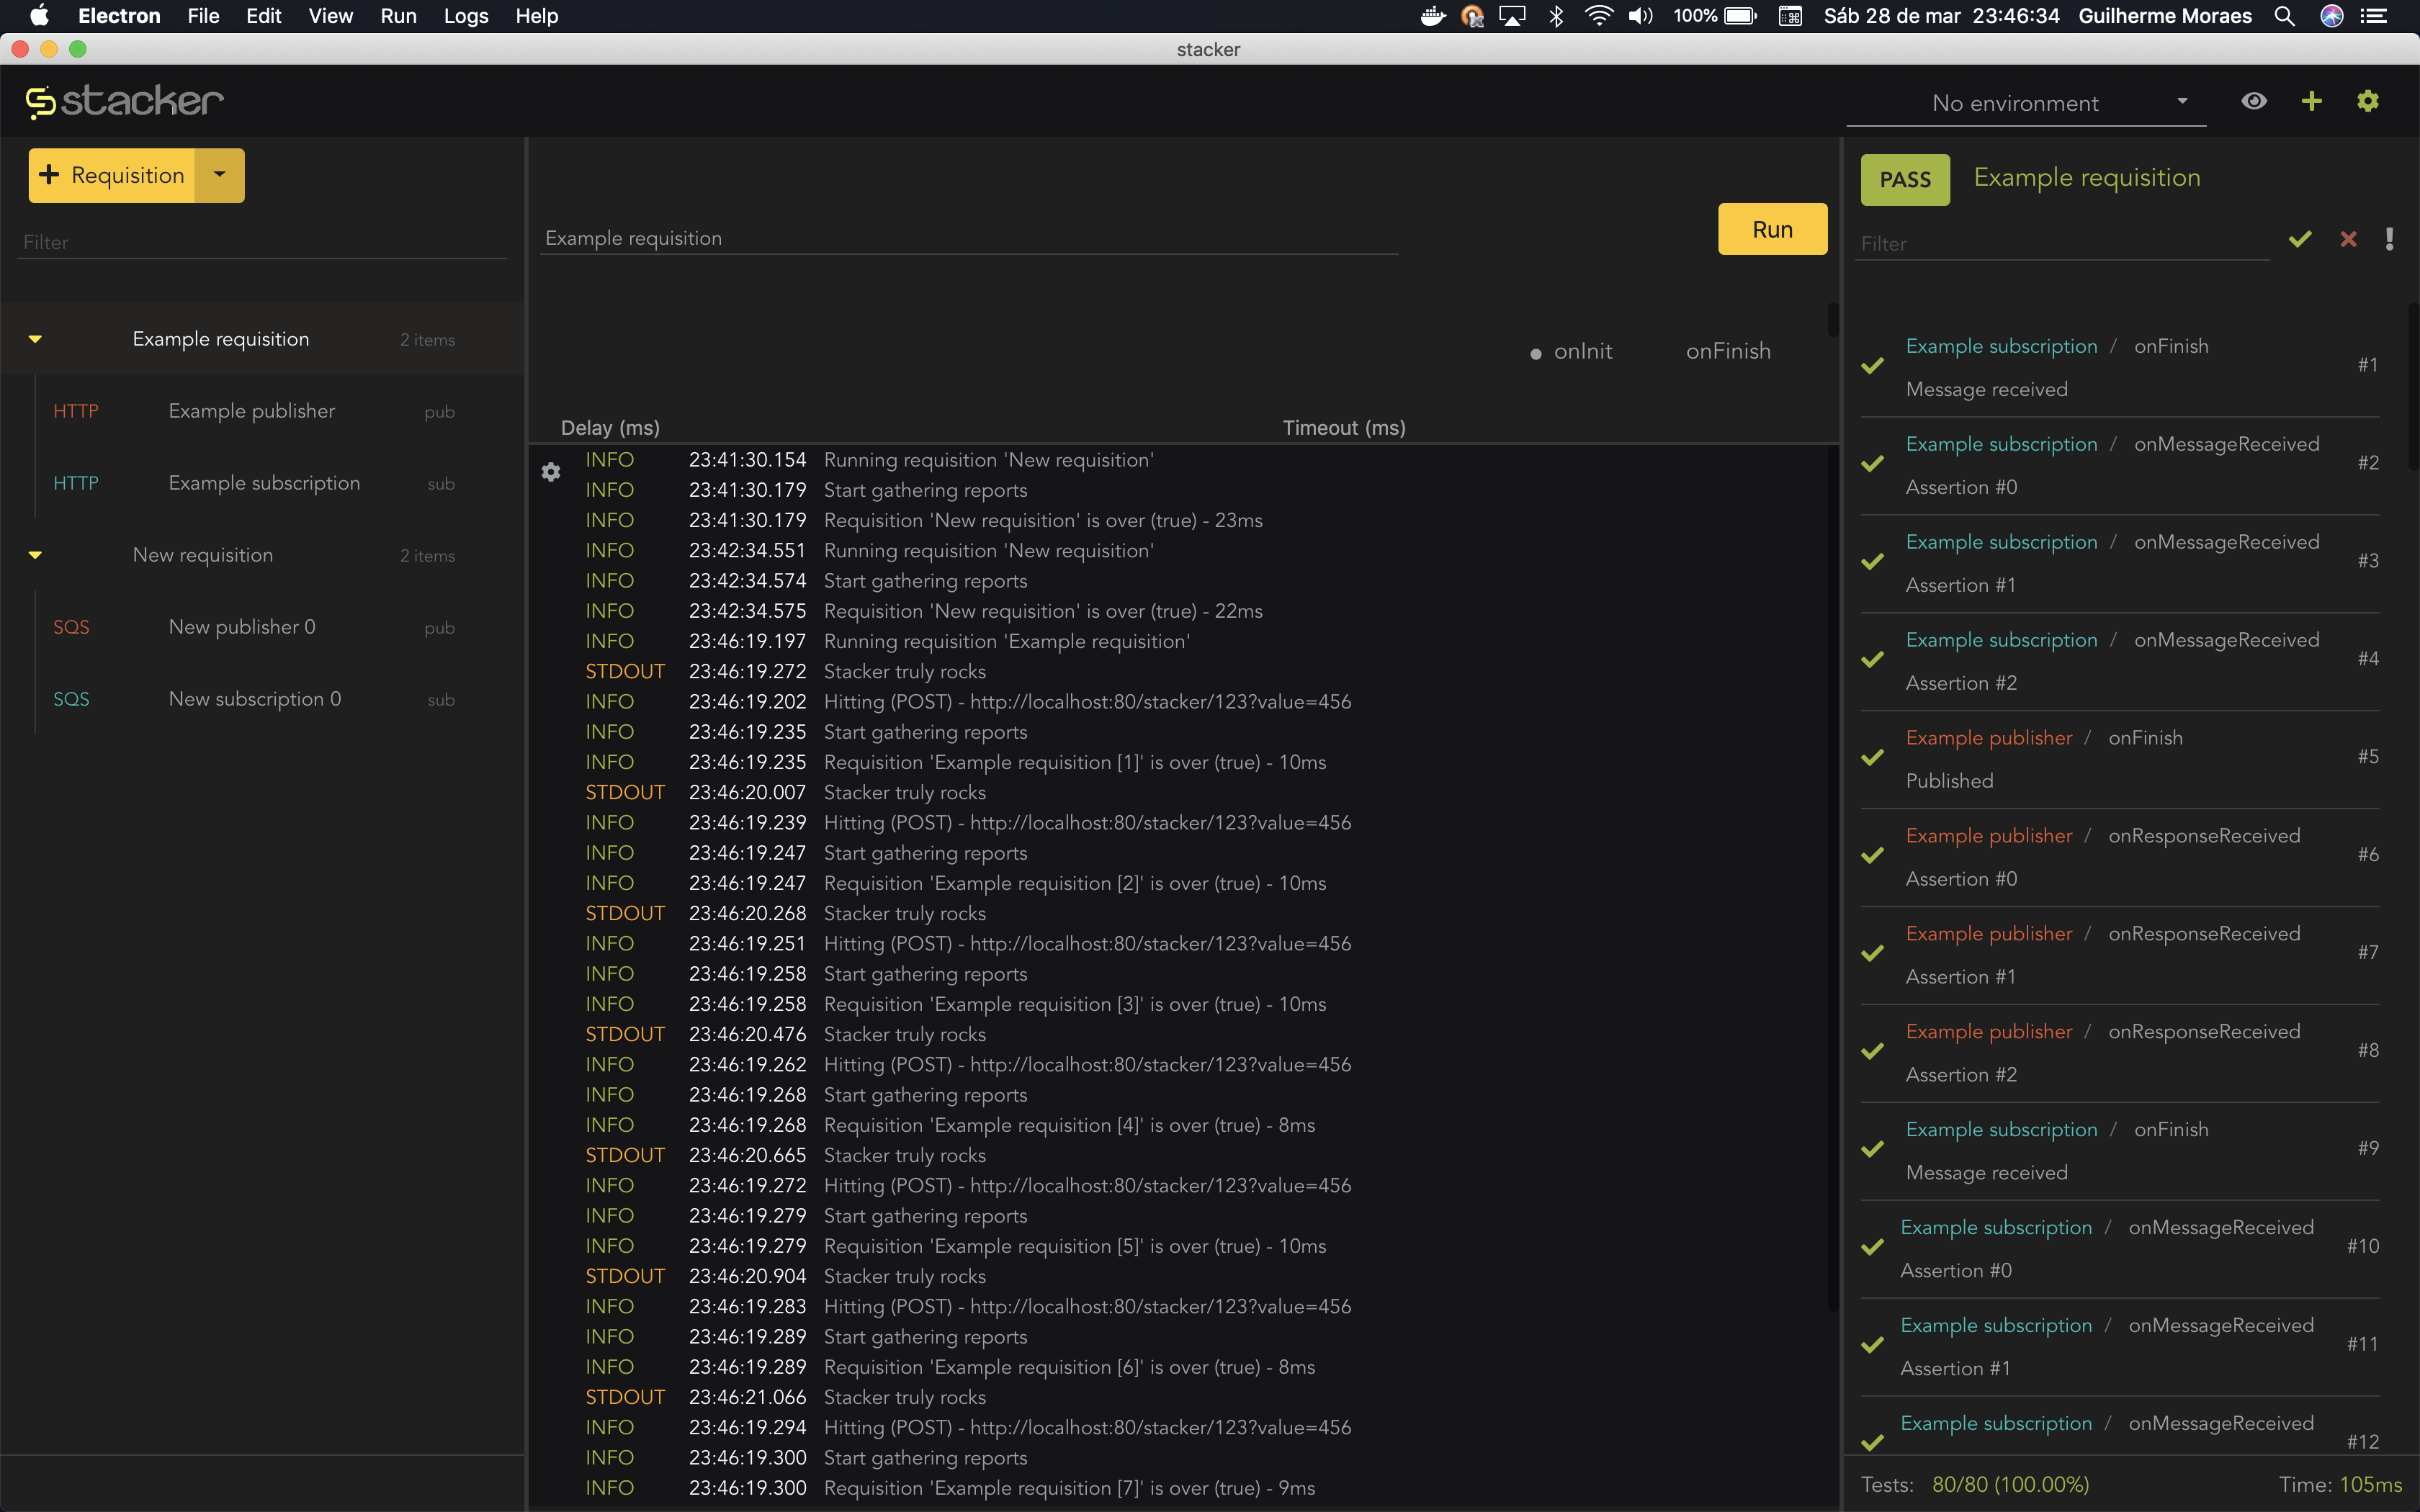
Task: Click the PASS status badge
Action: click(x=1905, y=180)
